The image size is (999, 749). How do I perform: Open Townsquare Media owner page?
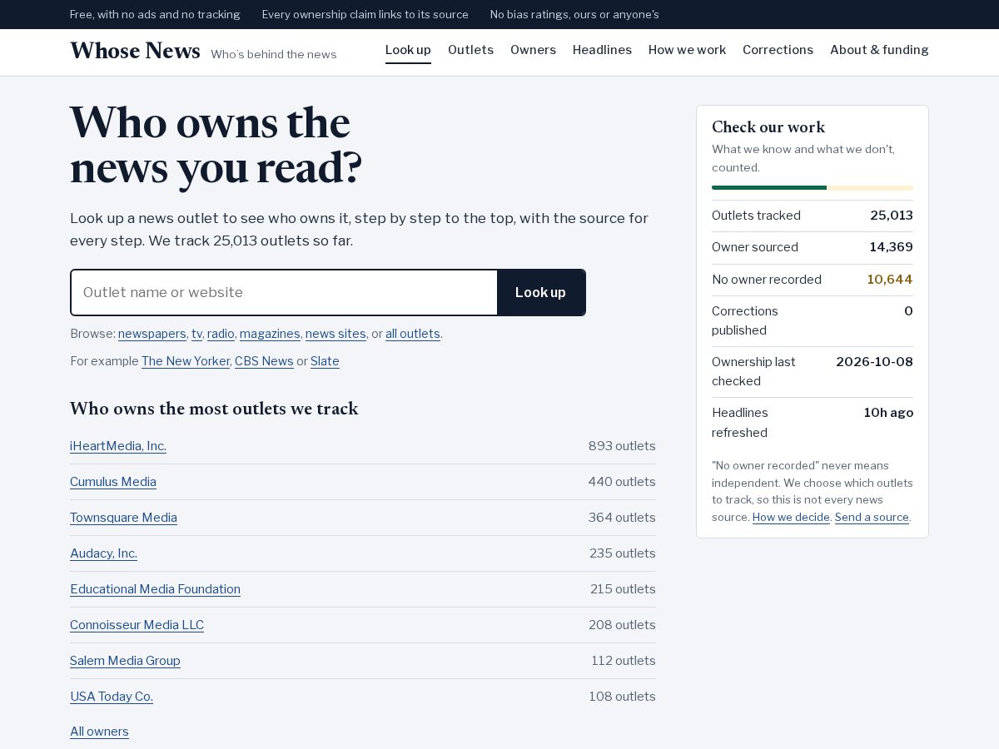(123, 518)
